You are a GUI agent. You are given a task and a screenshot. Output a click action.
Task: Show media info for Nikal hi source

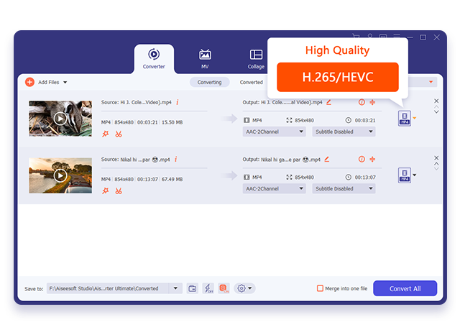[177, 159]
